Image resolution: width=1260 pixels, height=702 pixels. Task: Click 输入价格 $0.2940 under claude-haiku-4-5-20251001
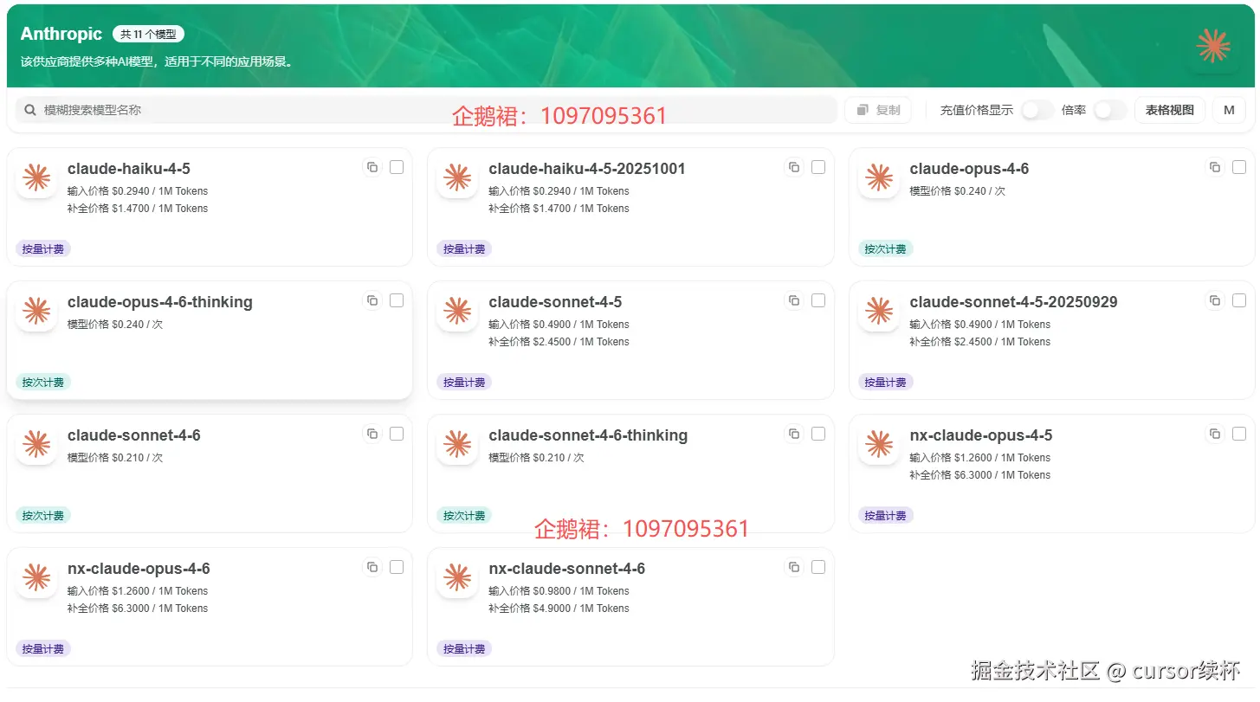click(x=559, y=191)
